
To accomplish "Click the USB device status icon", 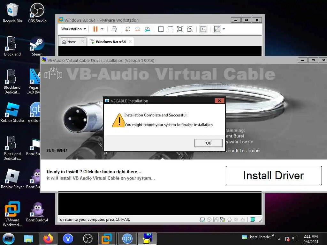I will click(x=243, y=219).
